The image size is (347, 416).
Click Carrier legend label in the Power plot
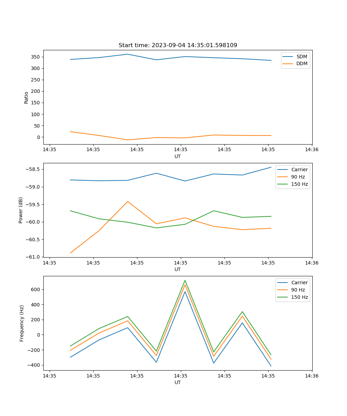coord(299,170)
